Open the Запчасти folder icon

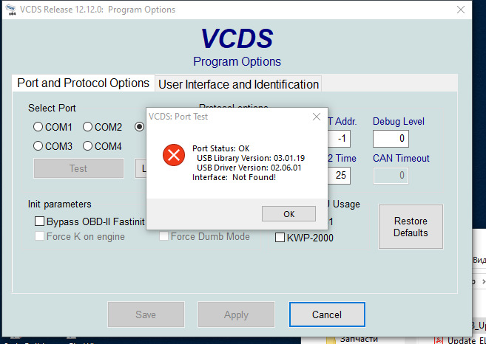coord(331,339)
